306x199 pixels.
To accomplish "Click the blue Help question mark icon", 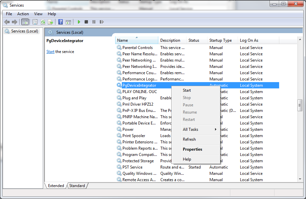I will [60, 22].
